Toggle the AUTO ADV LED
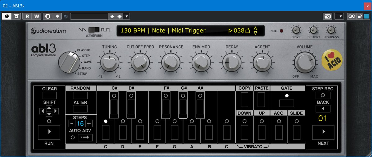 click(73, 138)
